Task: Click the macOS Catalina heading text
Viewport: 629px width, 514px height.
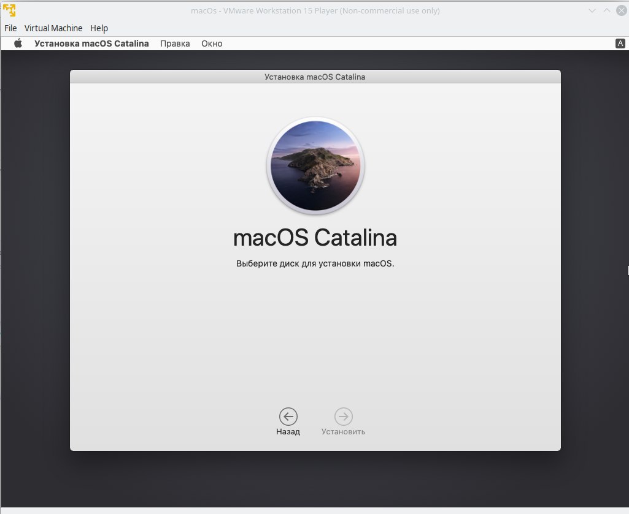Action: (315, 238)
